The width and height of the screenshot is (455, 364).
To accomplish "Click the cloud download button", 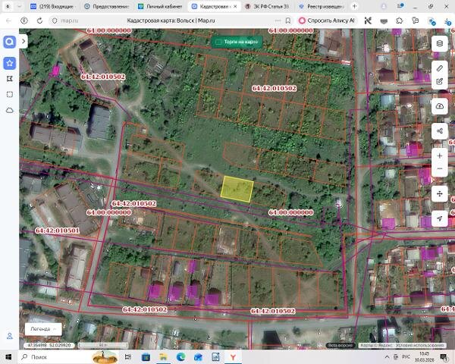I will click(x=440, y=106).
